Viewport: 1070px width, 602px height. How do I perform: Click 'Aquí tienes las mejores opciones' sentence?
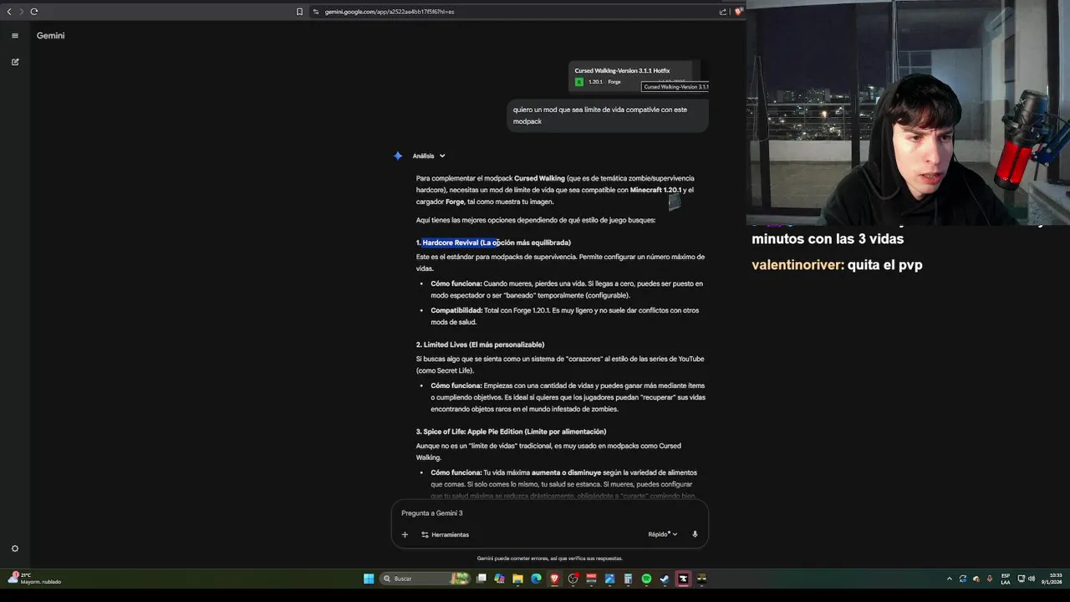[x=535, y=220]
